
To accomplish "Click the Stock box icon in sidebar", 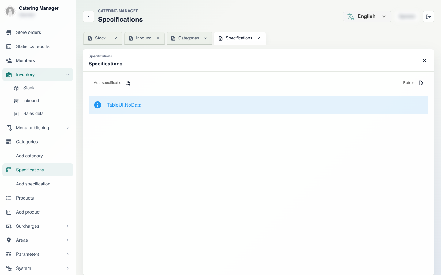I will [16, 88].
